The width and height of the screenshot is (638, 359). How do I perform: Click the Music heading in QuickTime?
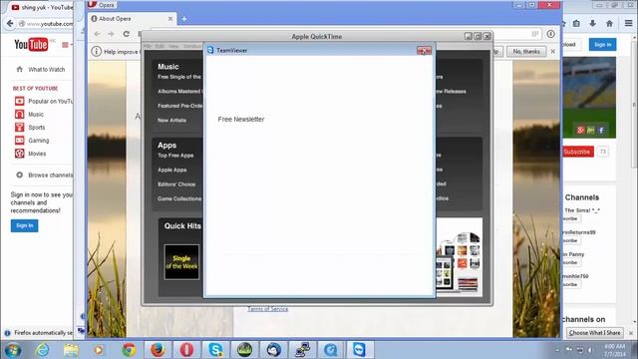pos(168,67)
